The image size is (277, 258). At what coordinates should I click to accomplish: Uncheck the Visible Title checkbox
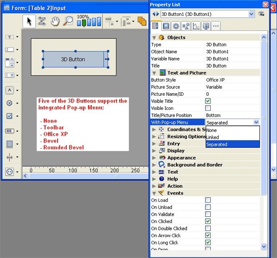click(x=208, y=101)
